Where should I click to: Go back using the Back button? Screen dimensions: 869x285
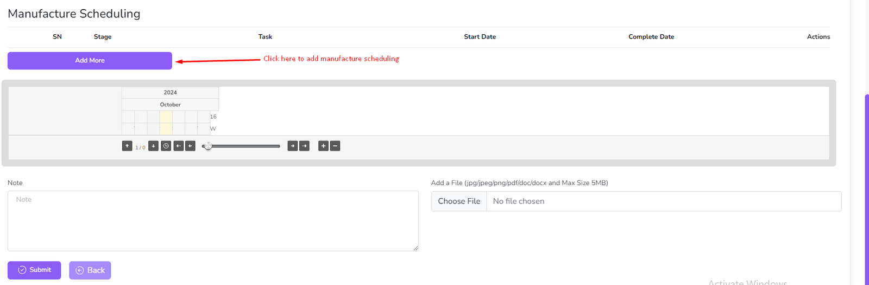(x=90, y=270)
